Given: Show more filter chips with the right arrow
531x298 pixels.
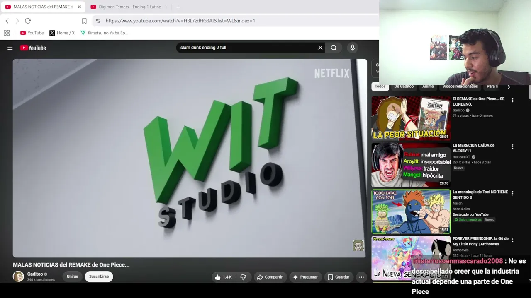Looking at the screenshot, I should click(x=509, y=87).
